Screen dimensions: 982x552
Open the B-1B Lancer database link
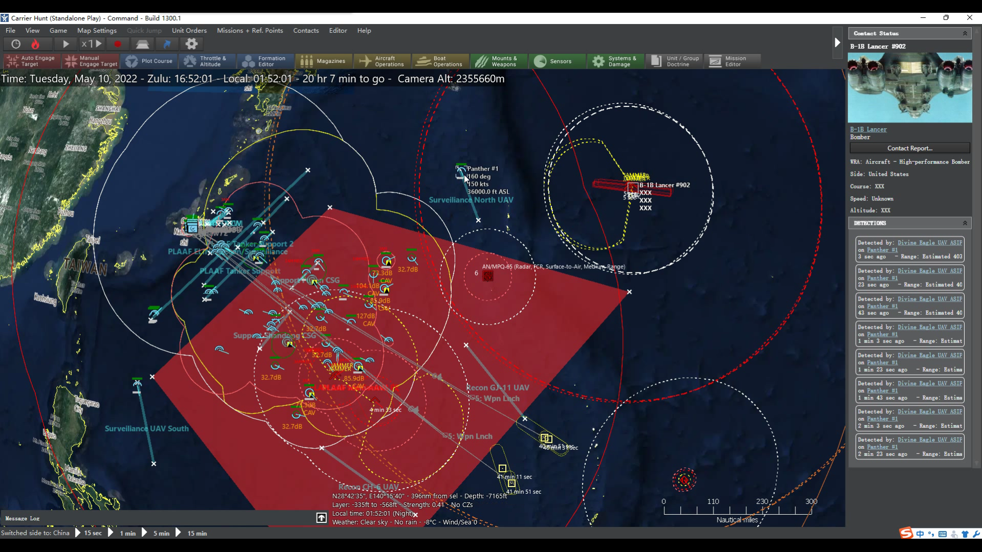coord(868,129)
